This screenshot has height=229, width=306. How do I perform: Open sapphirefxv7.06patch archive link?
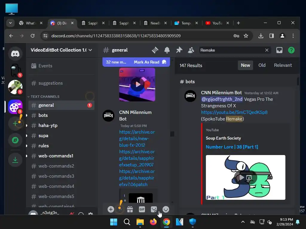pos(137,178)
